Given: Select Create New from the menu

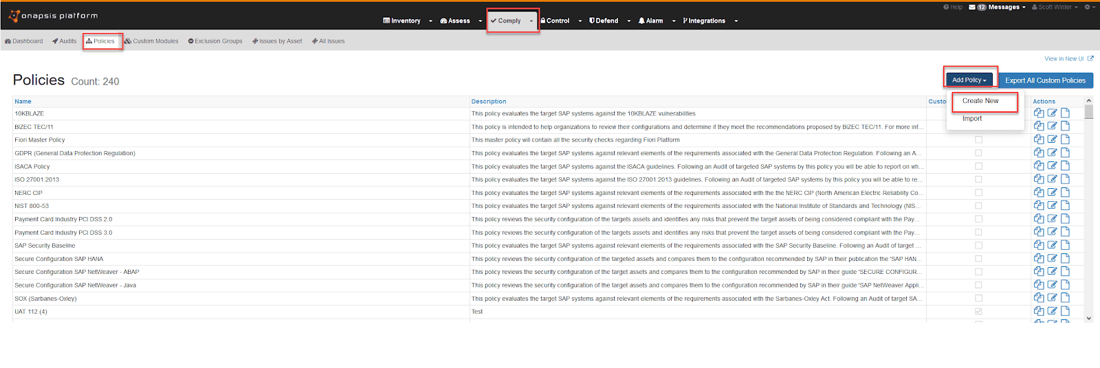Looking at the screenshot, I should point(980,101).
